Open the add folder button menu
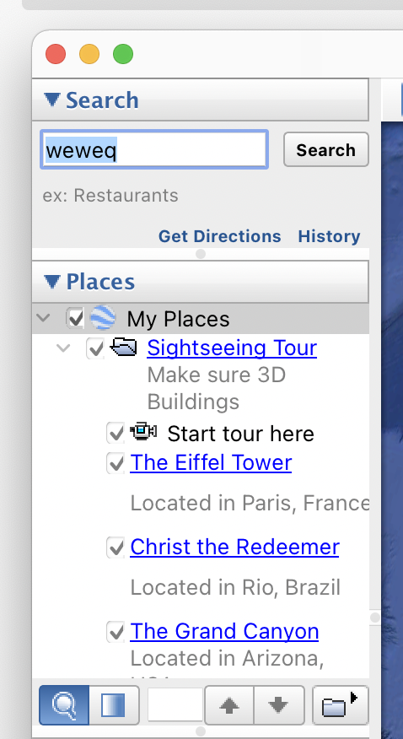Viewport: 403px width, 739px height. pyautogui.click(x=340, y=705)
